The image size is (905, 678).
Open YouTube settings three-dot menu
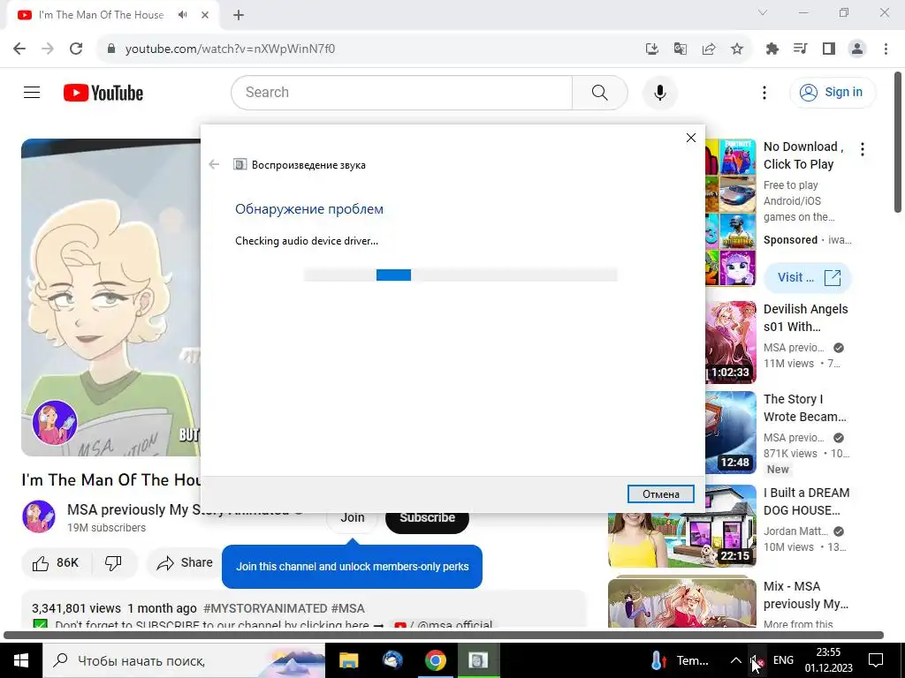764,92
